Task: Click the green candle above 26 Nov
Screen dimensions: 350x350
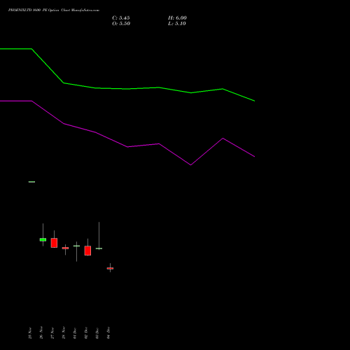Action: pyautogui.click(x=43, y=239)
